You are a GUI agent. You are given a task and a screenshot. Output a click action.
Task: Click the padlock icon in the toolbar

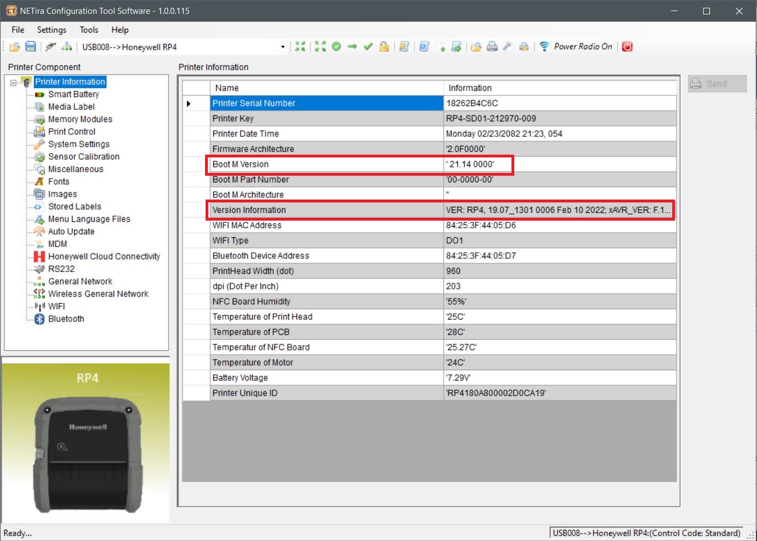click(384, 47)
